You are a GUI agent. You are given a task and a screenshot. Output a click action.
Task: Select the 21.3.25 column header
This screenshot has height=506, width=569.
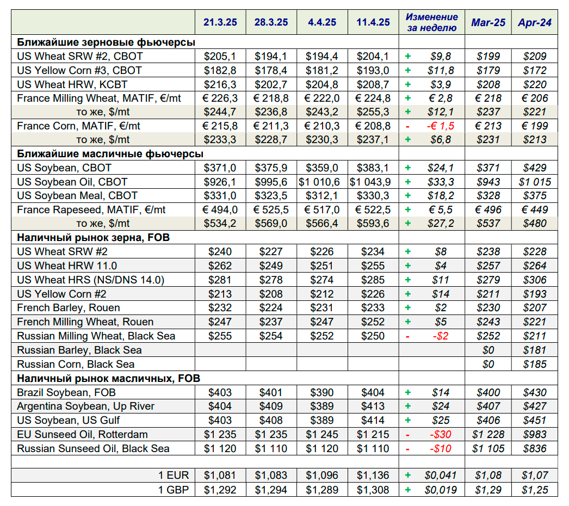pos(220,22)
